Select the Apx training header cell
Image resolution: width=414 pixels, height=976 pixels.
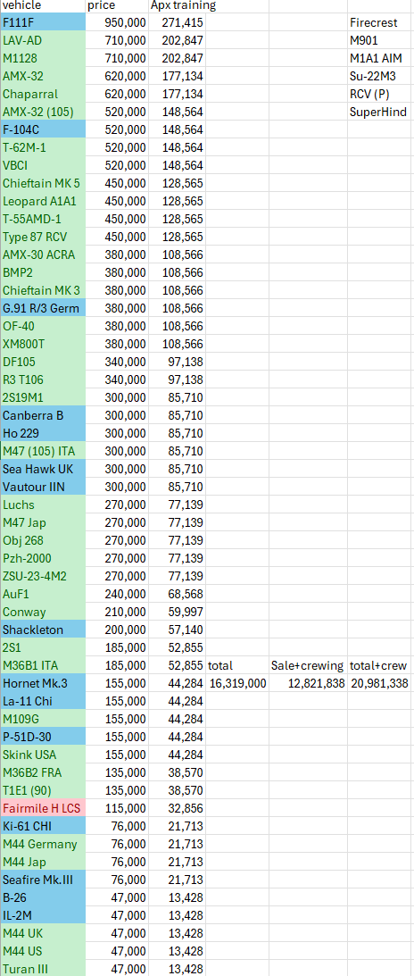[x=177, y=6]
